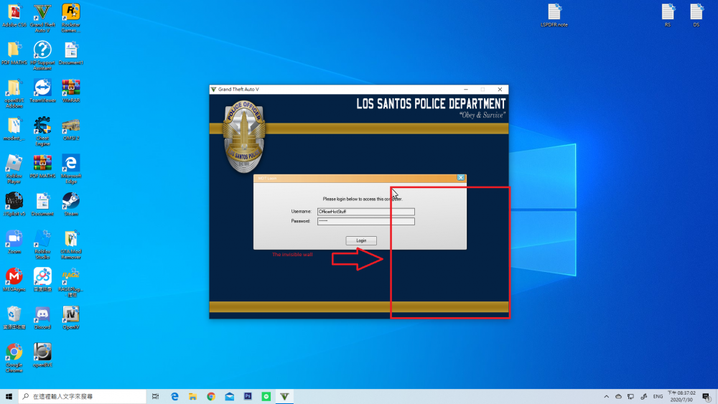The width and height of the screenshot is (718, 404).
Task: Open the LSPDFR note file
Action: point(554,16)
